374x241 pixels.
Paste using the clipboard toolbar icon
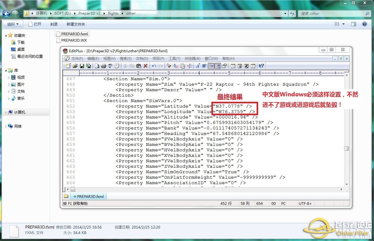pos(139,66)
